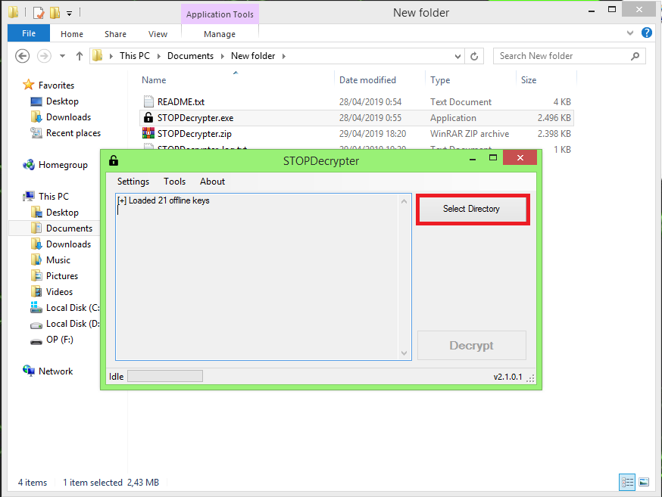662x497 pixels.
Task: Open Downloads under Favorites
Action: (68, 117)
